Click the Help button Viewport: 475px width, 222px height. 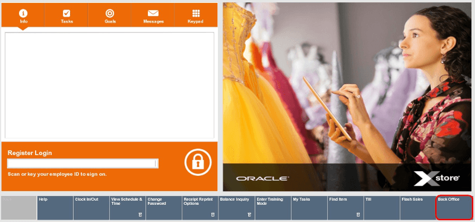click(55, 208)
